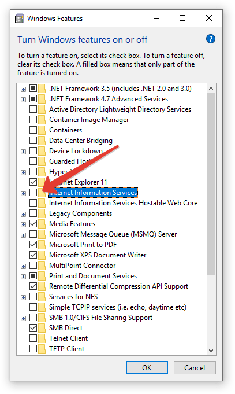Select the Device Lockdown label

pyautogui.click(x=76, y=151)
